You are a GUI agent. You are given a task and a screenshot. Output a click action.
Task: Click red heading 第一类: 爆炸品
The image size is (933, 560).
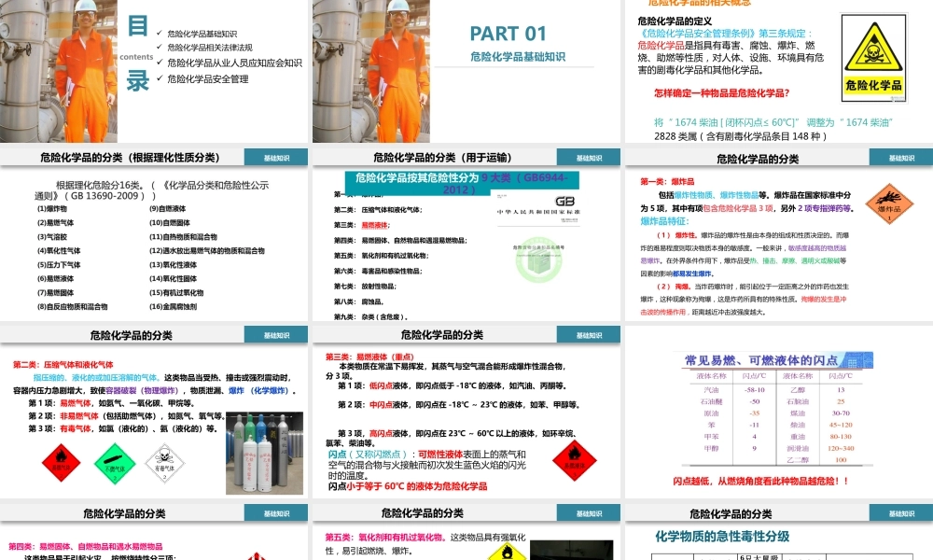tap(667, 181)
